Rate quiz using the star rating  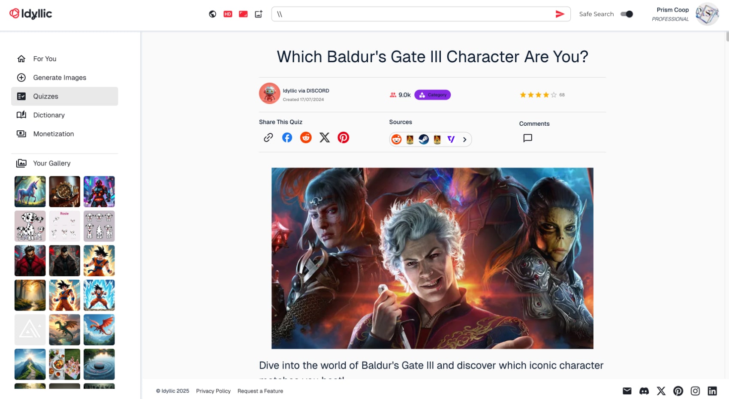pyautogui.click(x=538, y=95)
